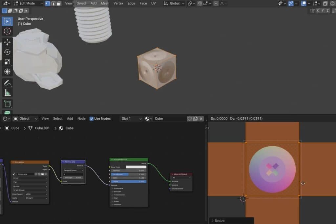The height and width of the screenshot is (224, 336).
Task: Open the Node menu in shader editor
Action: (81, 119)
